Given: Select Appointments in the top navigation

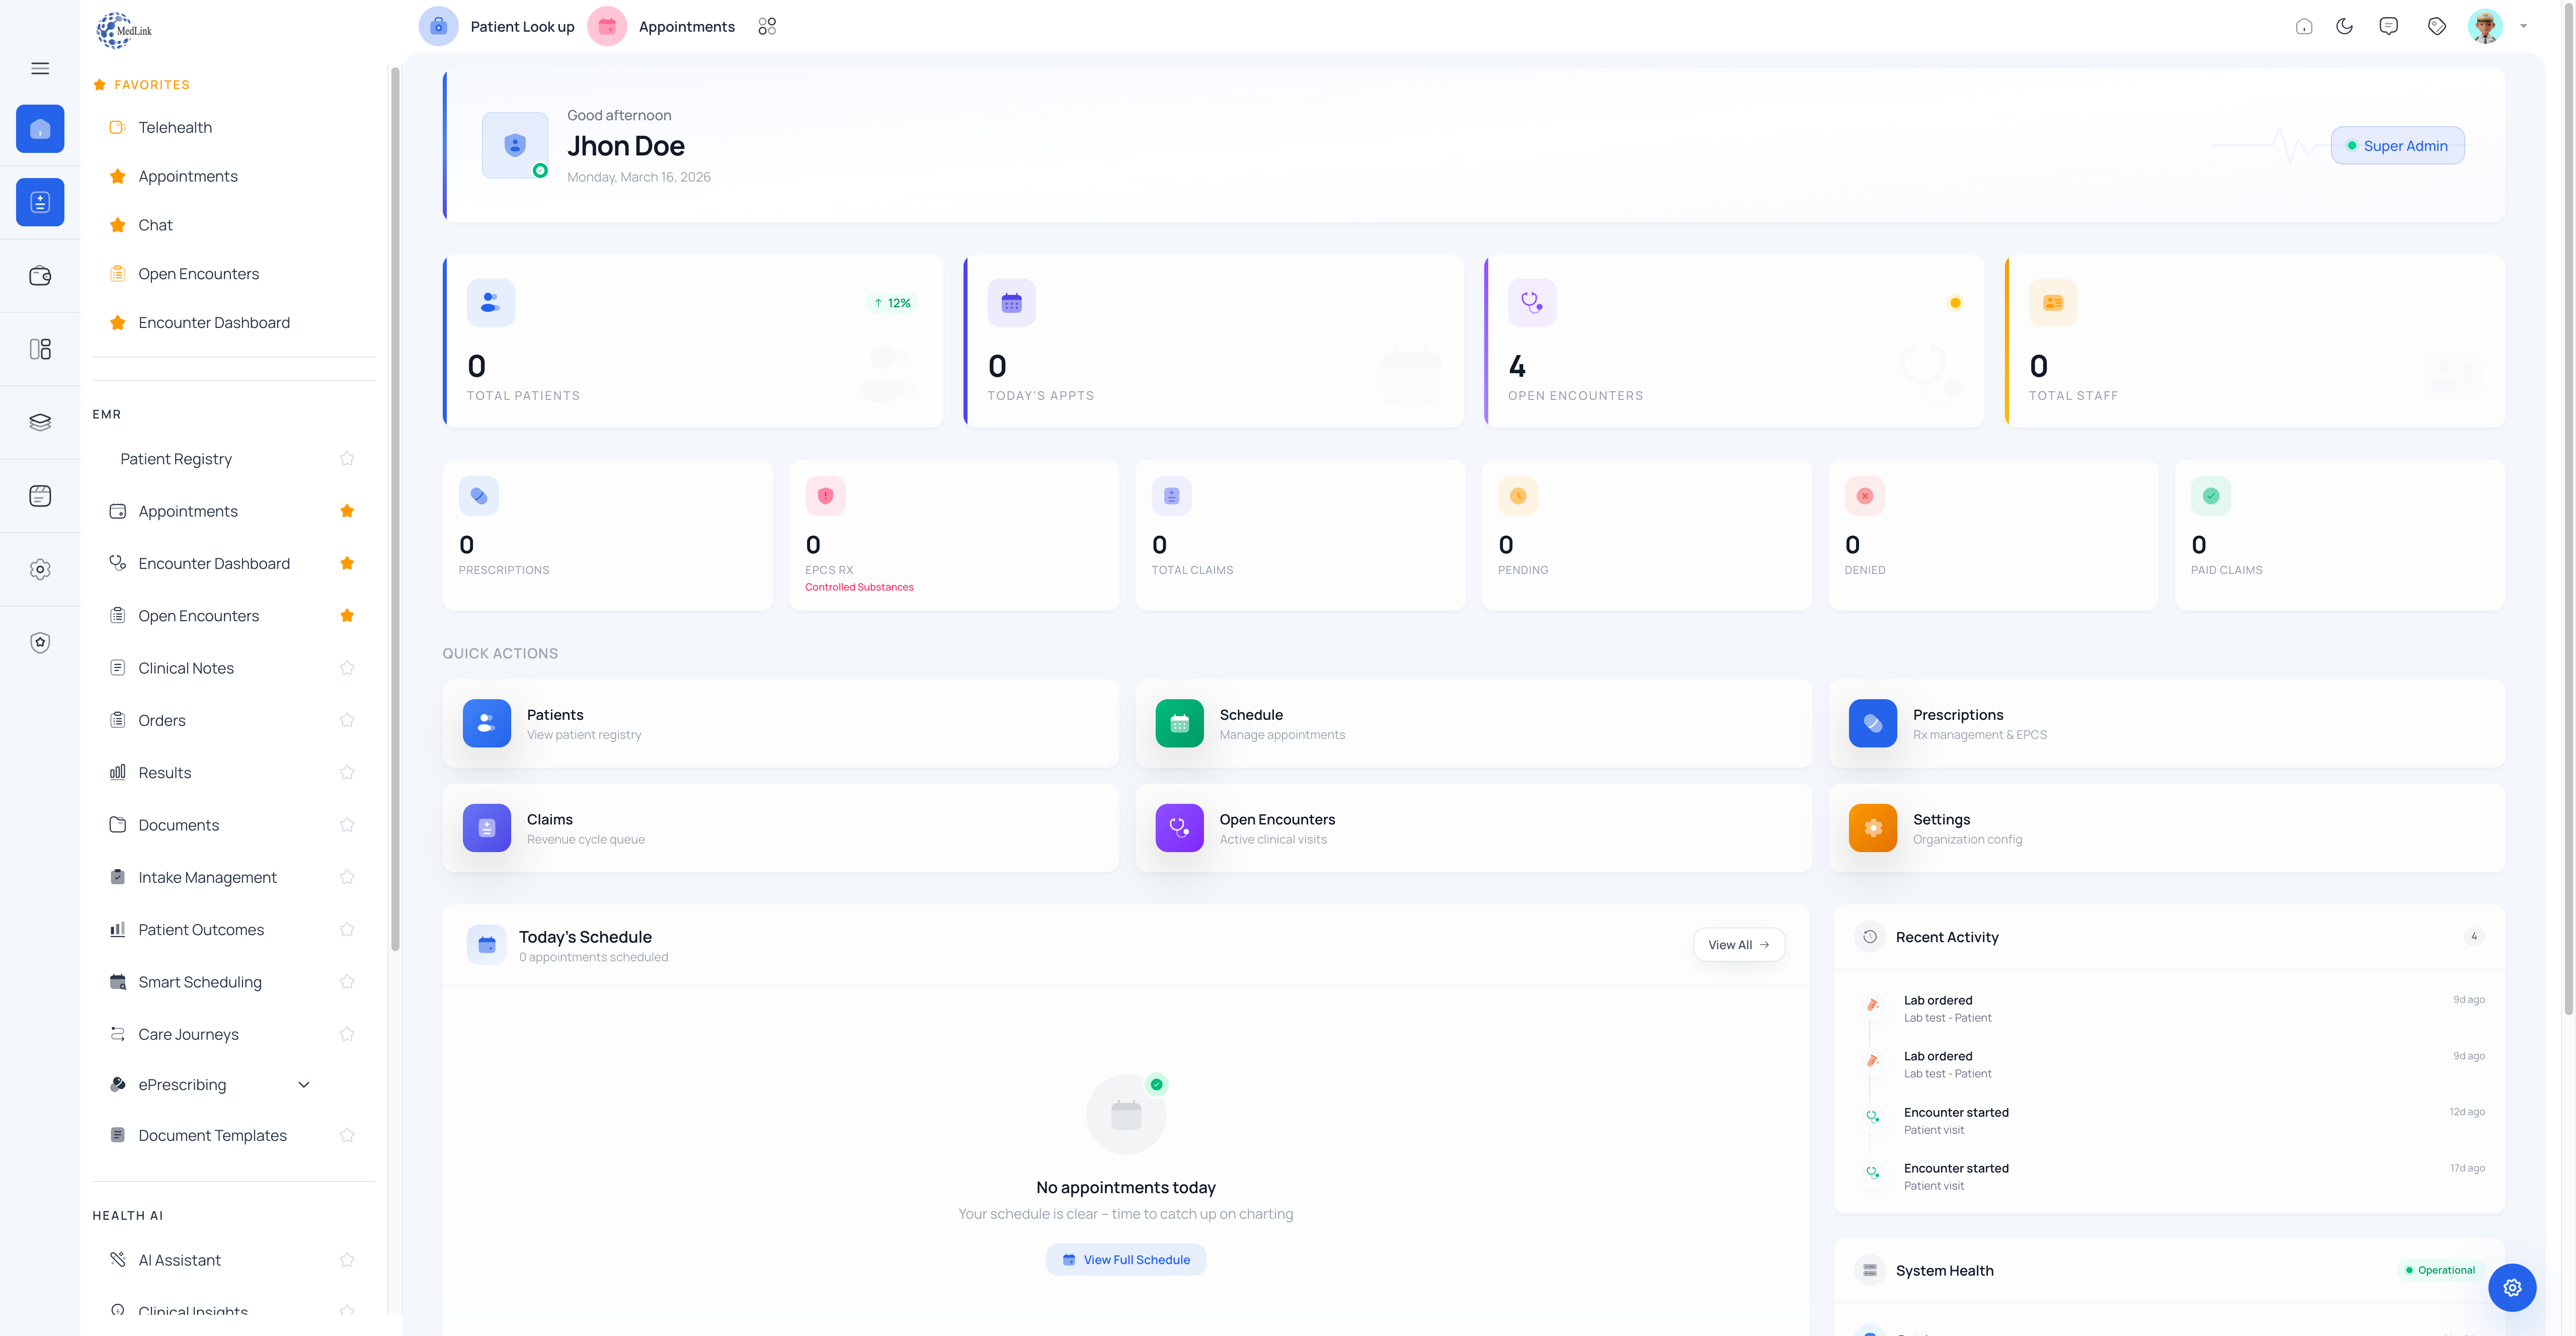Looking at the screenshot, I should (686, 26).
